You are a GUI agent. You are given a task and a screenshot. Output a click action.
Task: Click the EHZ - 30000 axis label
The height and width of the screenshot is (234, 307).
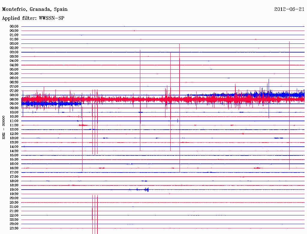point(4,127)
